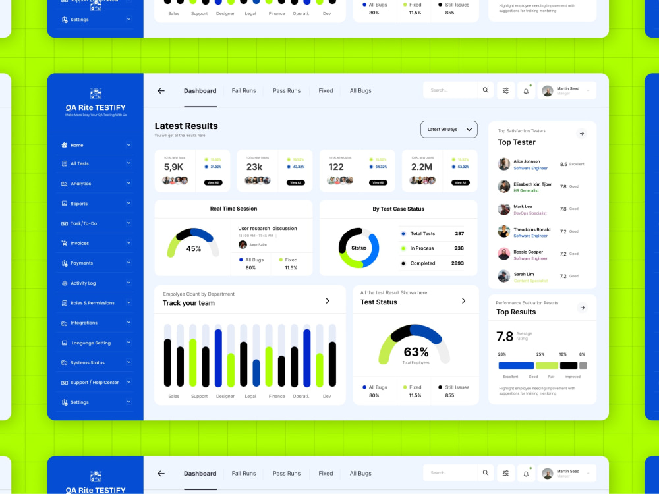Click the Activity Log sidebar icon
The height and width of the screenshot is (494, 659).
coord(65,283)
